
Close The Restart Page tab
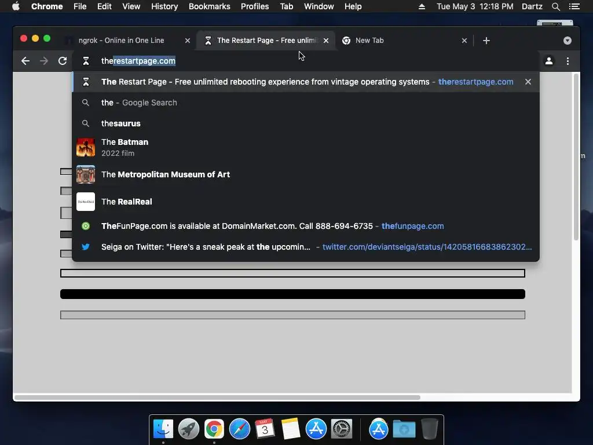point(326,41)
